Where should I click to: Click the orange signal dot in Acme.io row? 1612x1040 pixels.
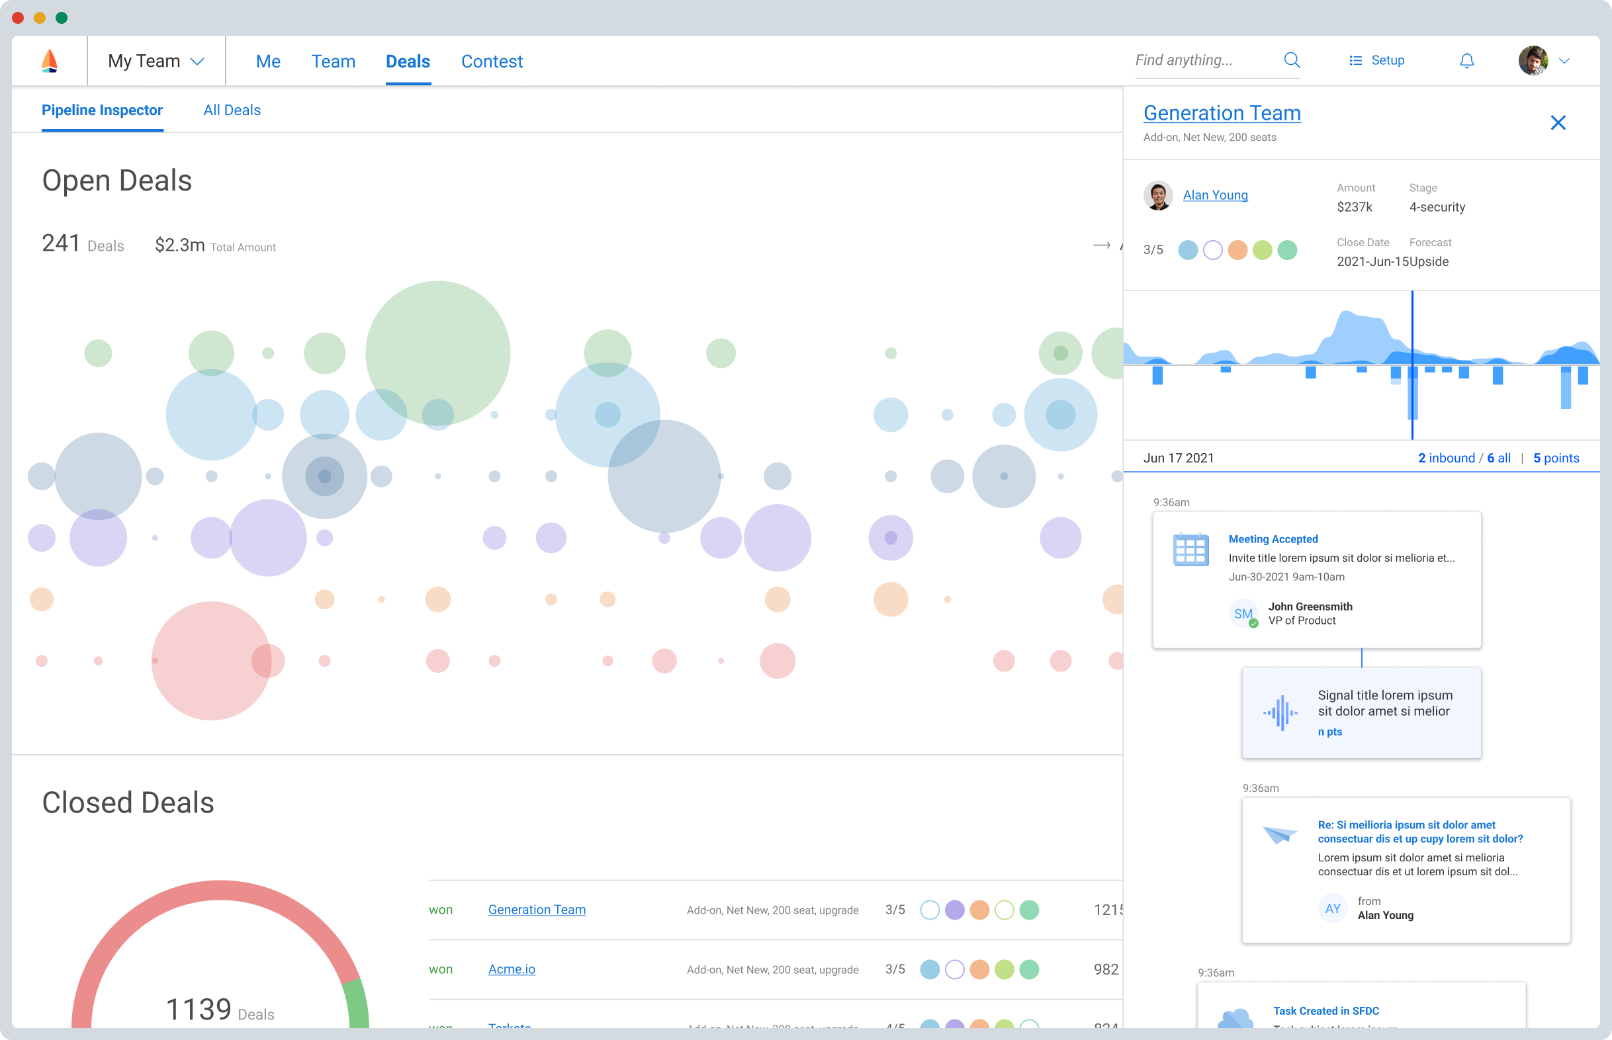point(979,969)
